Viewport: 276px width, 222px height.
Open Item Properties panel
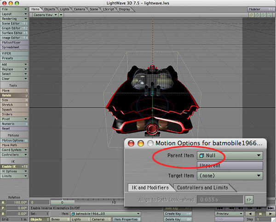[x=126, y=219]
